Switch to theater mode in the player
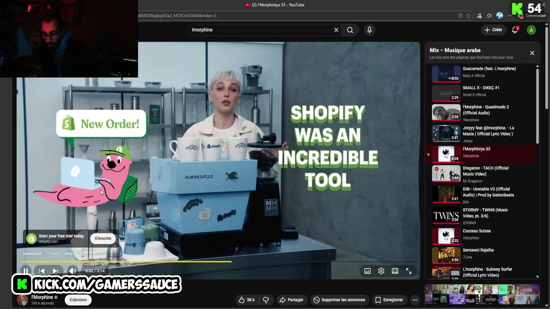The width and height of the screenshot is (550, 309). click(395, 271)
